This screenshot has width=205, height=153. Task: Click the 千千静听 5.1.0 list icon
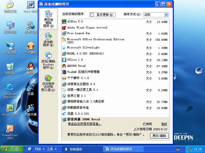(x=64, y=78)
